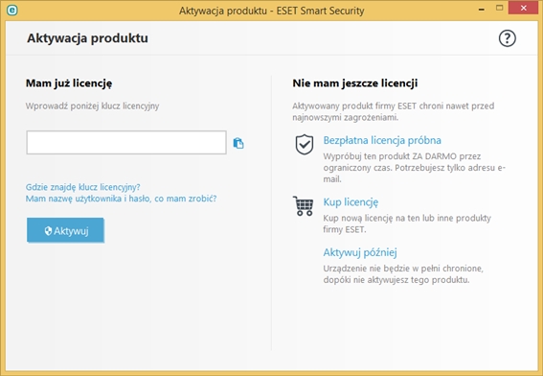
Task: Click 'Aktywowany produkt firmy ESET chroni' text
Action: 393,111
